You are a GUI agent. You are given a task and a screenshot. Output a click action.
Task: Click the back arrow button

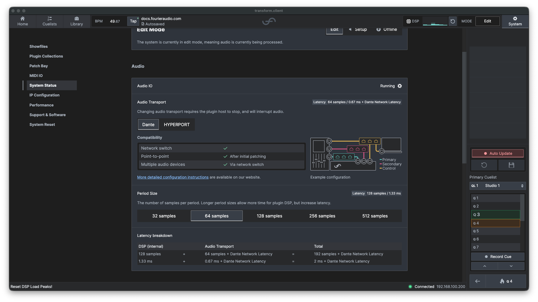[477, 281]
